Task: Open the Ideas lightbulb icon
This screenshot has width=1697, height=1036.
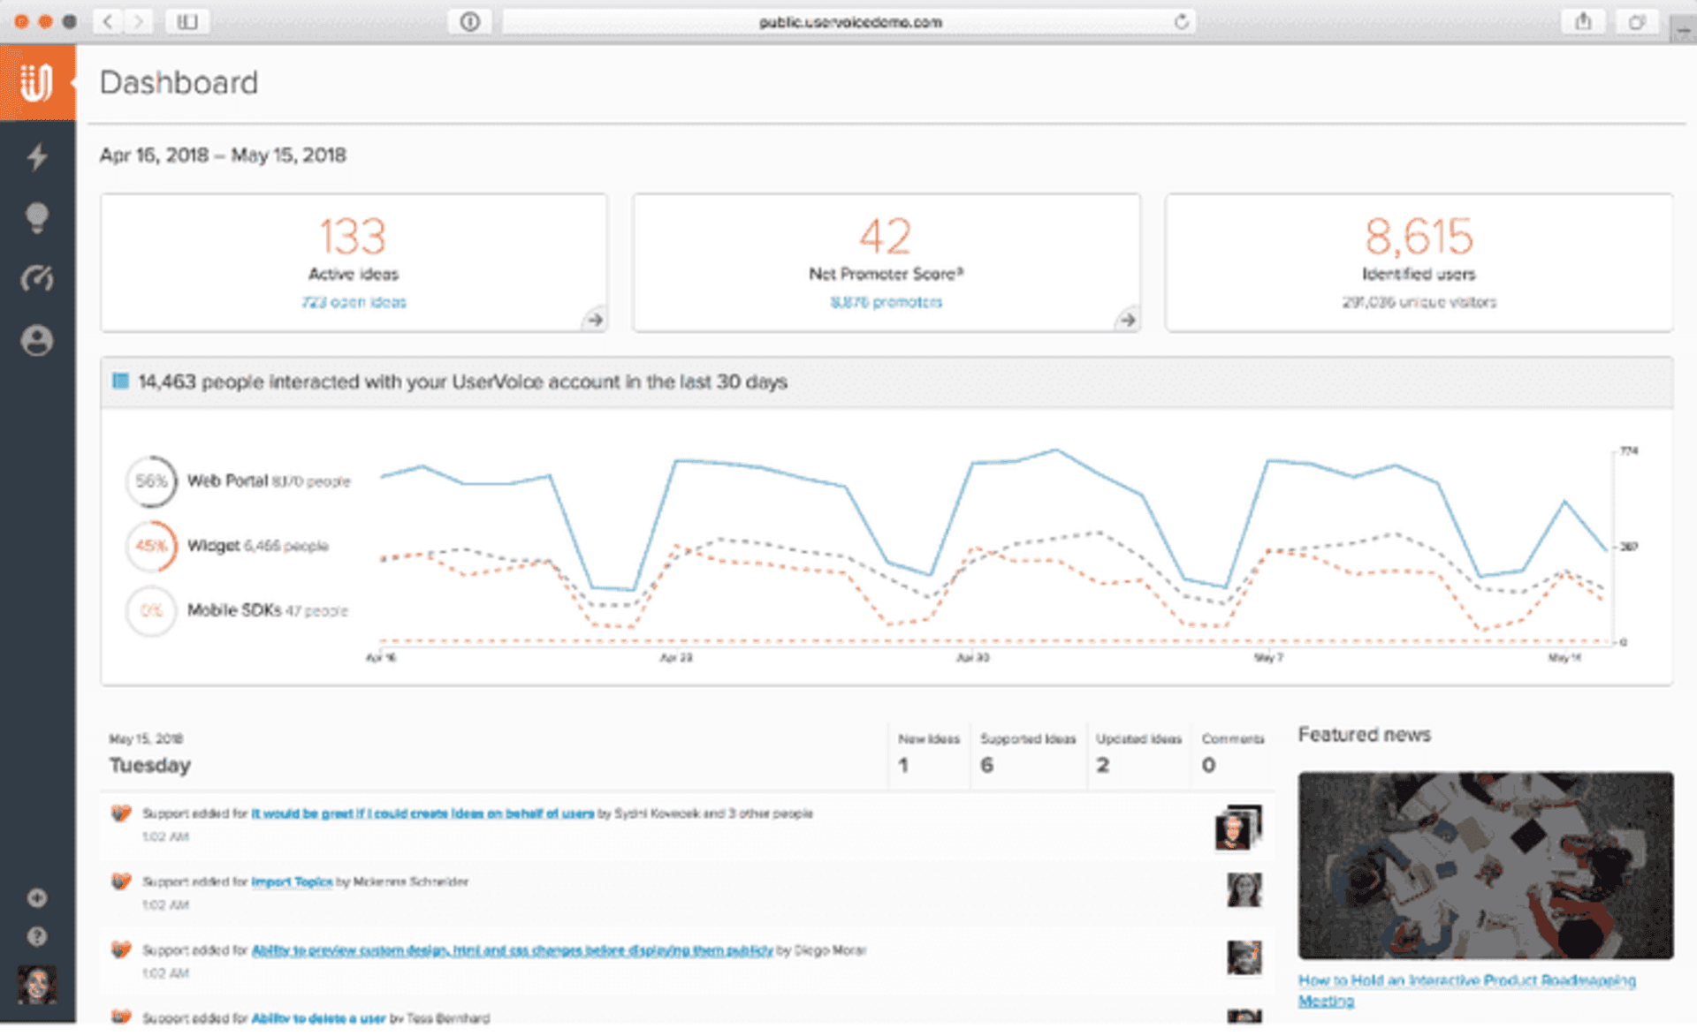Action: tap(37, 218)
